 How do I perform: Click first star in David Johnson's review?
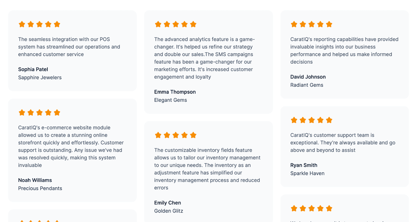coord(294,24)
